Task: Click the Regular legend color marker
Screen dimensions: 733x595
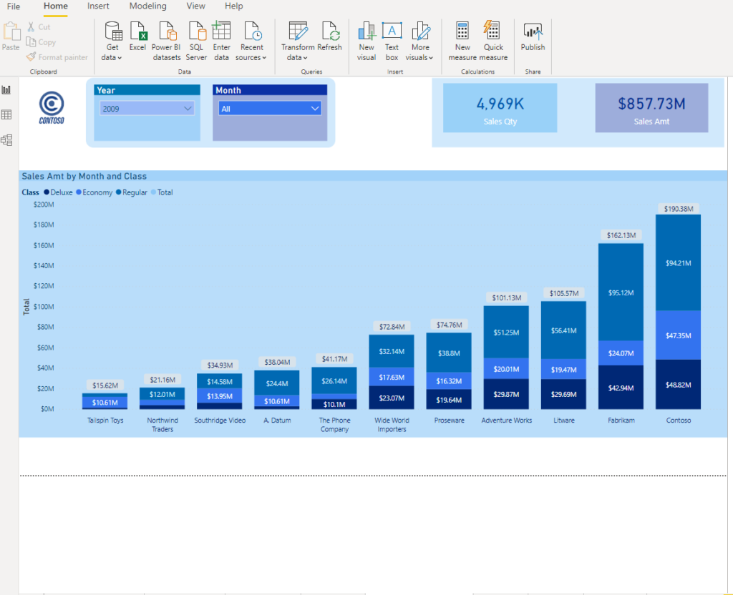Action: click(x=118, y=192)
